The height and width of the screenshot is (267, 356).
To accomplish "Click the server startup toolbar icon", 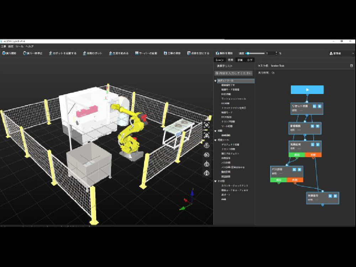I will coord(137,53).
